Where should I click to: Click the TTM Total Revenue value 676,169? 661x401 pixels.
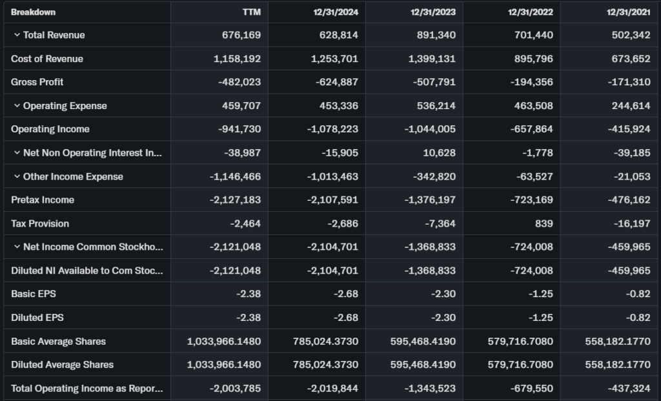[241, 35]
